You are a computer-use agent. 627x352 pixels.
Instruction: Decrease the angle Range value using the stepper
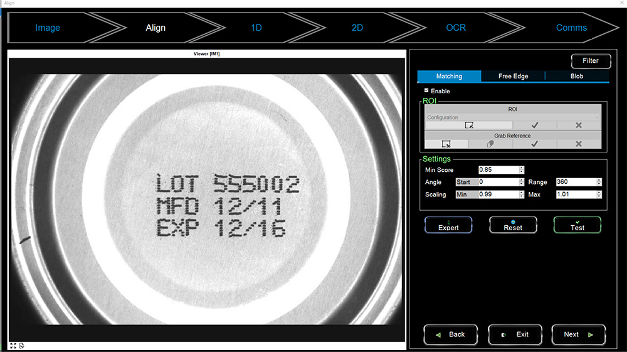point(599,184)
